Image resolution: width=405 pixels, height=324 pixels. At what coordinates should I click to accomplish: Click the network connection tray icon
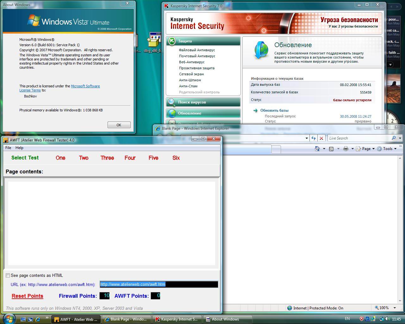[382, 319]
